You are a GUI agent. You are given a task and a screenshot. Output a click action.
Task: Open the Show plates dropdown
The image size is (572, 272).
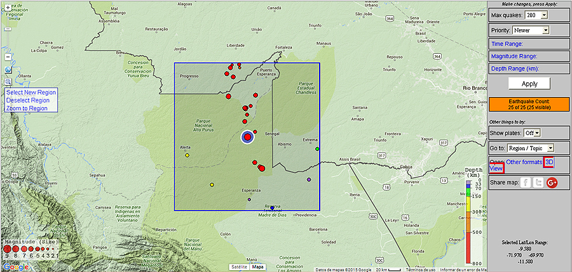click(532, 133)
